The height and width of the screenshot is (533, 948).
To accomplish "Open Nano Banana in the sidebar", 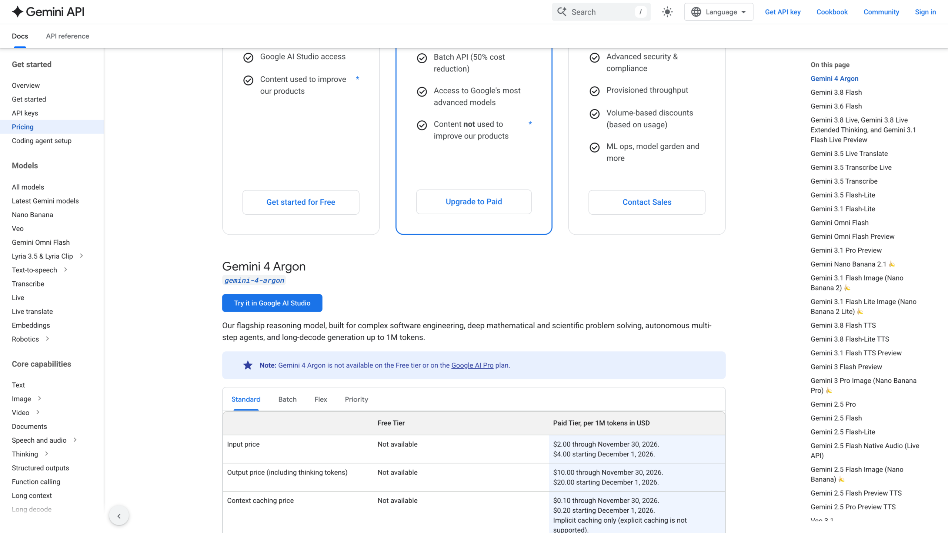I will pyautogui.click(x=33, y=215).
